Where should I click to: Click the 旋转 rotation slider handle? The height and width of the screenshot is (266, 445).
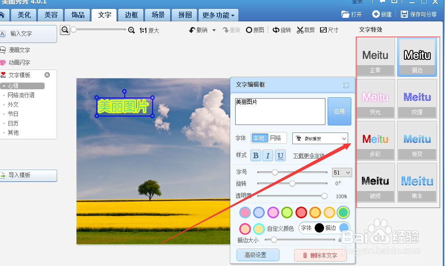292,184
